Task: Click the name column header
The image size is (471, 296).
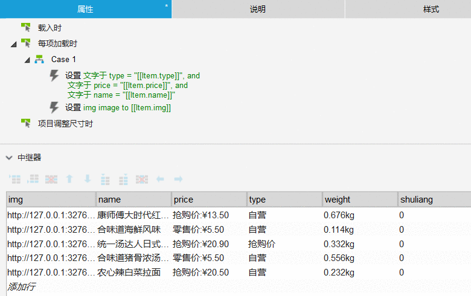Action: (x=134, y=200)
